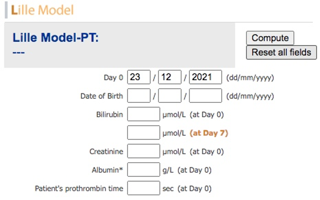Click the Reset all fields button
The height and width of the screenshot is (200, 320).
point(281,52)
